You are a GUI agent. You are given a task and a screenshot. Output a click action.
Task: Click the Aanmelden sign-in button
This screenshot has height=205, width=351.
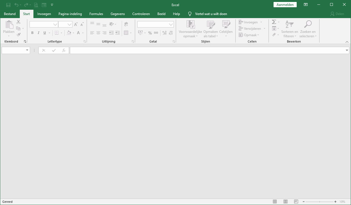[285, 5]
